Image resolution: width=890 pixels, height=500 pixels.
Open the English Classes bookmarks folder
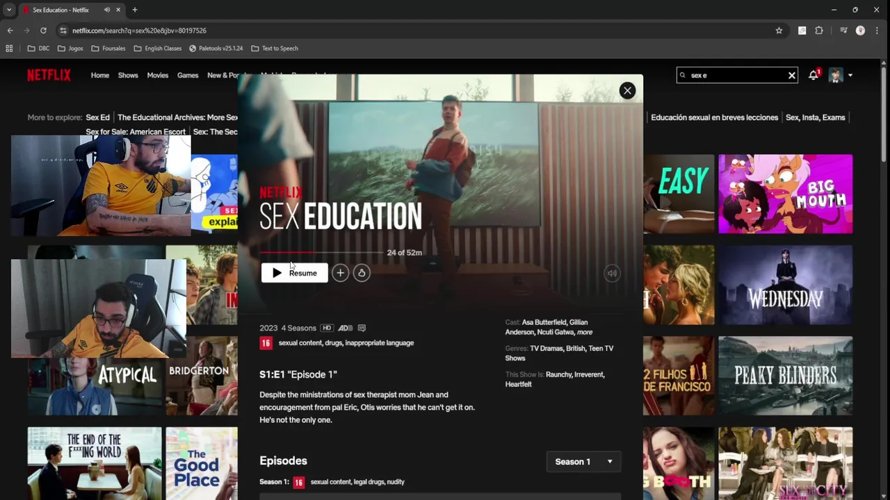tap(158, 49)
